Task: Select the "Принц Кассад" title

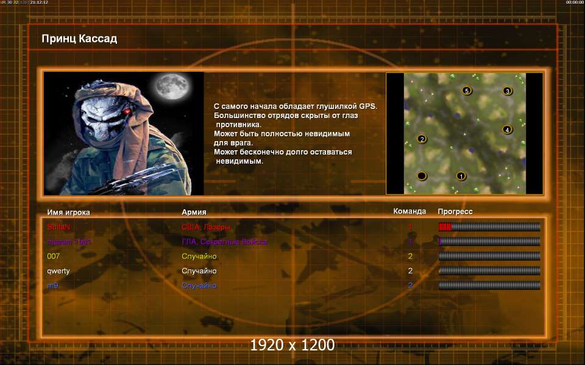Action: tap(79, 39)
